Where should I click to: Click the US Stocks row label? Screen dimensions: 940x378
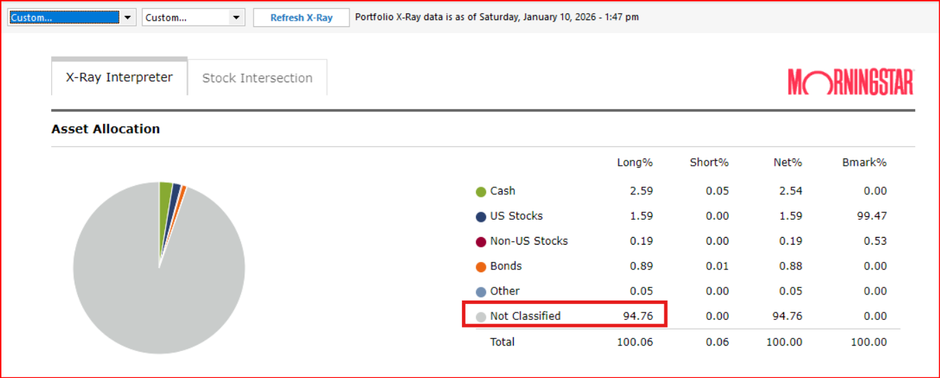click(x=517, y=216)
